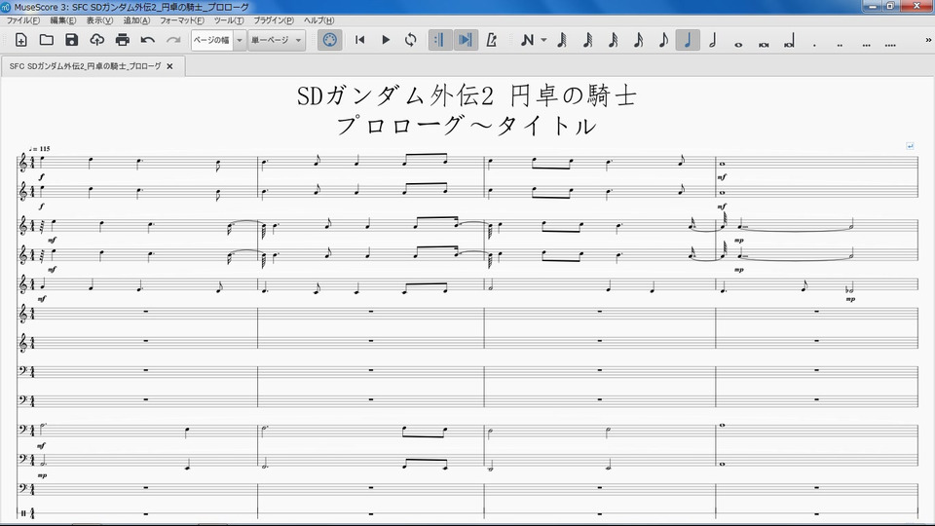Apply a double augmentation dot
935x526 pixels.
pyautogui.click(x=840, y=44)
